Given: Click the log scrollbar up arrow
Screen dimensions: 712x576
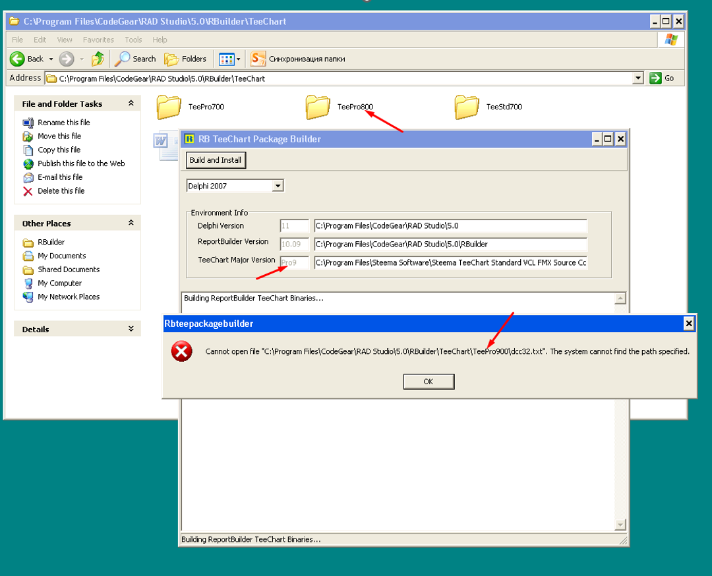Looking at the screenshot, I should (x=620, y=298).
